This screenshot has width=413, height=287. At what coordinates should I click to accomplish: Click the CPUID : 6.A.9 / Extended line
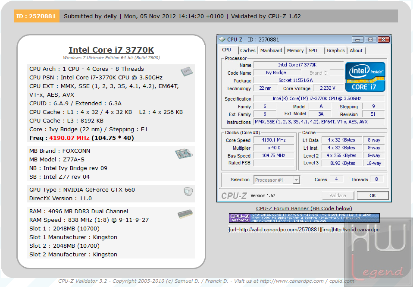75,104
